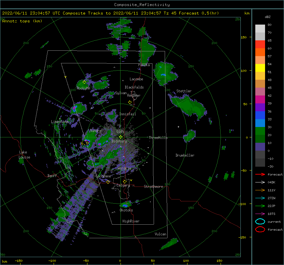Screen dimensions: 284x265
Task: Click the Didsbury label
Action: pos(119,141)
